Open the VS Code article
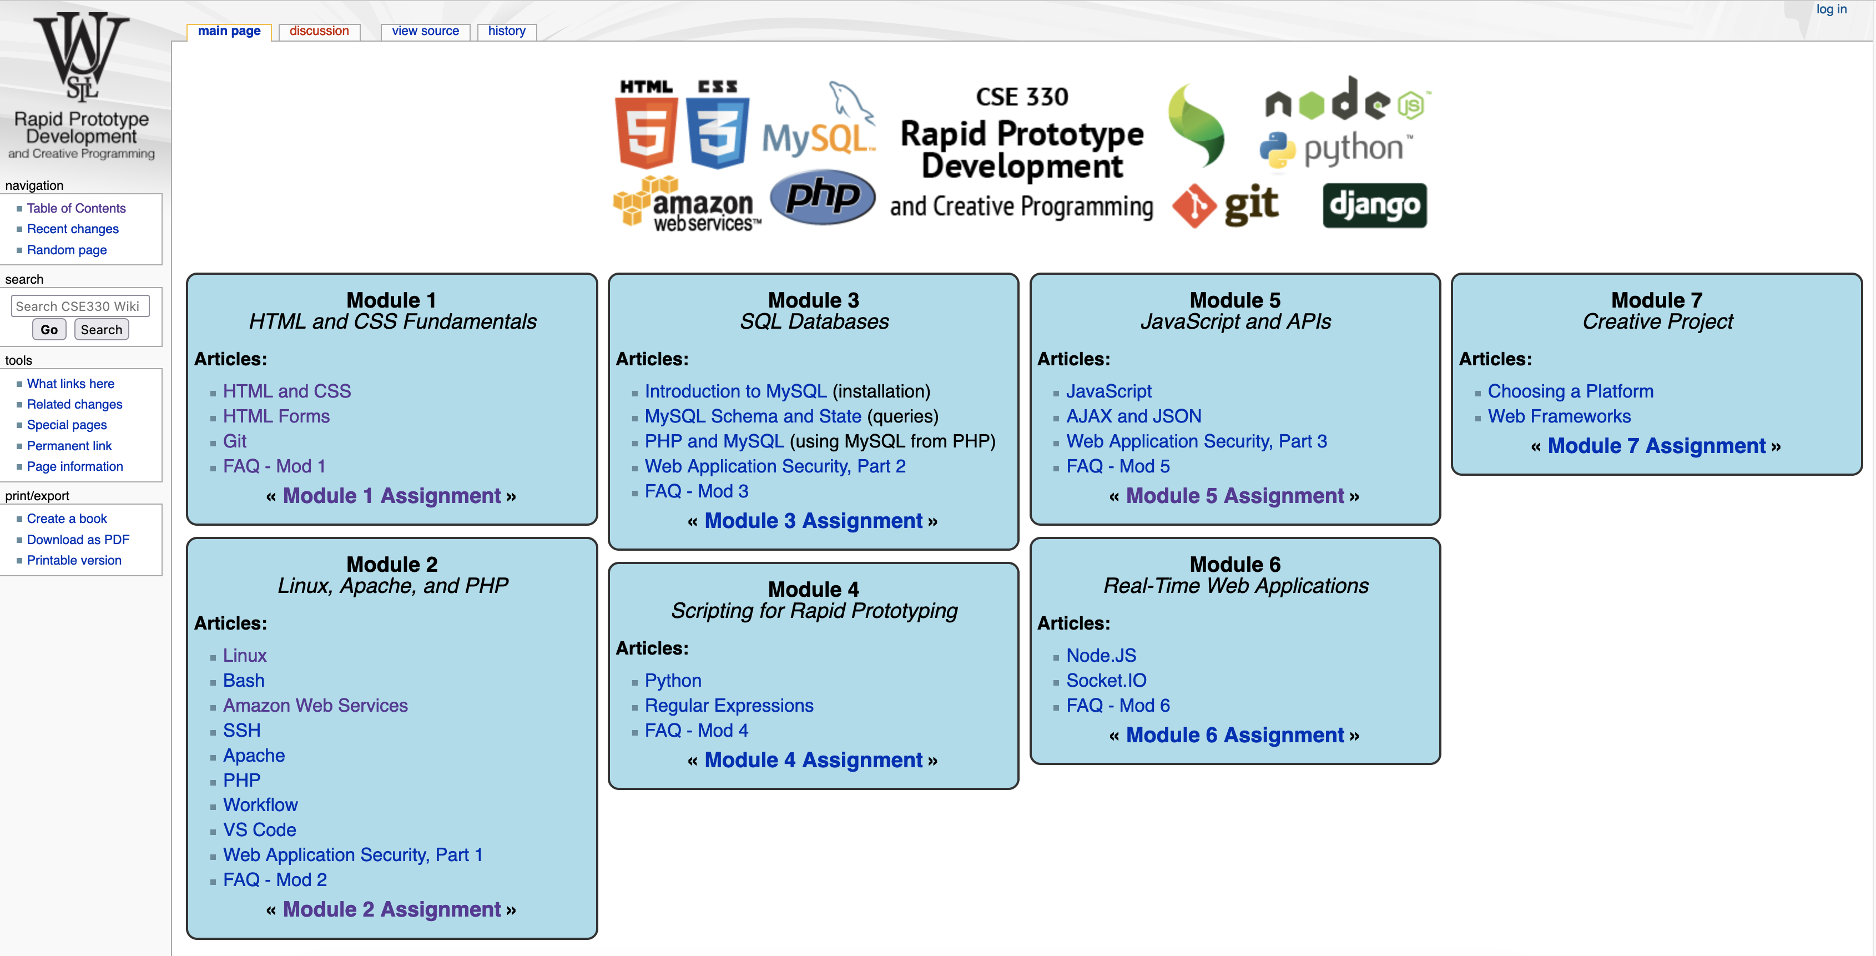This screenshot has width=1876, height=956. [x=259, y=830]
